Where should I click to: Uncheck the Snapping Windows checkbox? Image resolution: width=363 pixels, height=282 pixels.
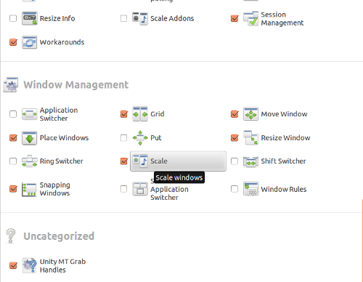[13, 189]
